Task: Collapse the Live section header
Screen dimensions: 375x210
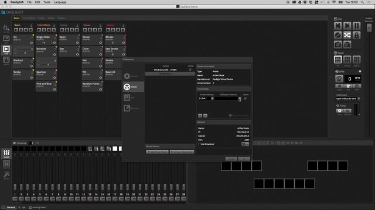Action: pos(336,19)
